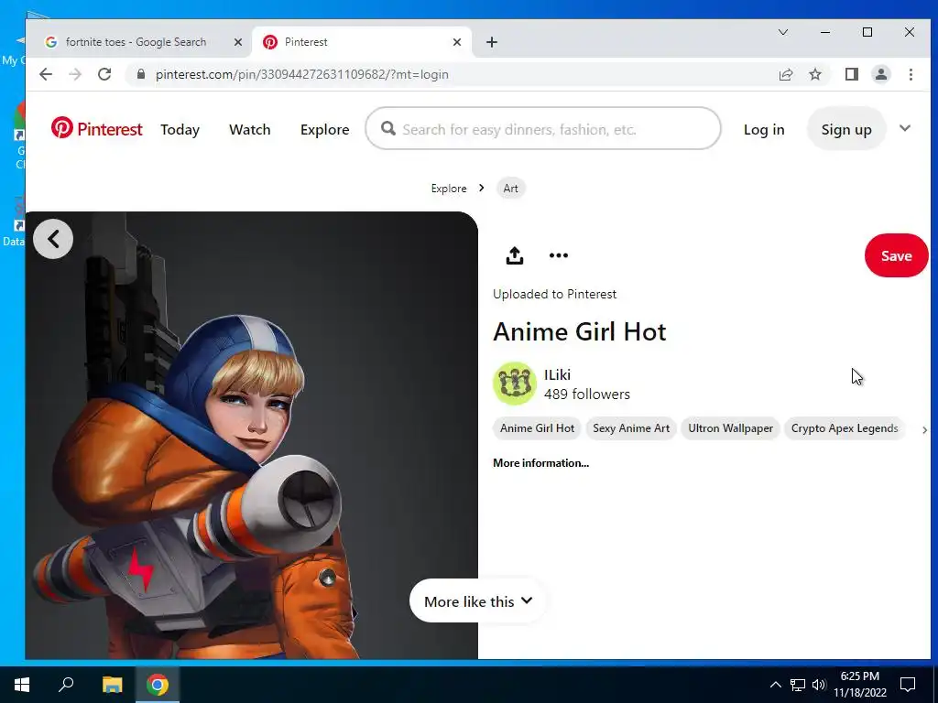This screenshot has height=703, width=938.
Task: Open the Chrome tab search chevron
Action: pyautogui.click(x=782, y=32)
